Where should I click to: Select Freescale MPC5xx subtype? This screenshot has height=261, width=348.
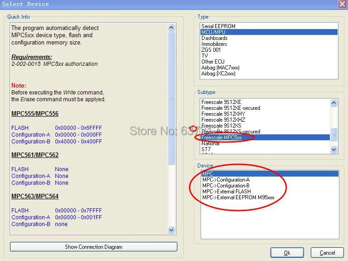click(x=265, y=137)
